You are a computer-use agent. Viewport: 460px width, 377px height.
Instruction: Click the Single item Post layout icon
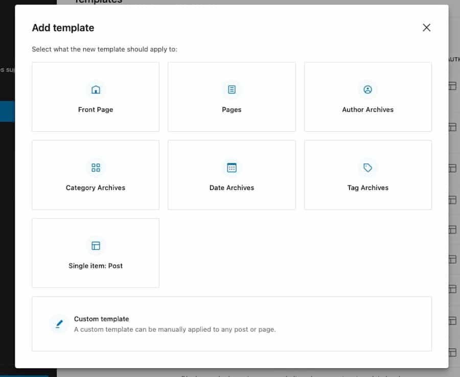point(96,246)
